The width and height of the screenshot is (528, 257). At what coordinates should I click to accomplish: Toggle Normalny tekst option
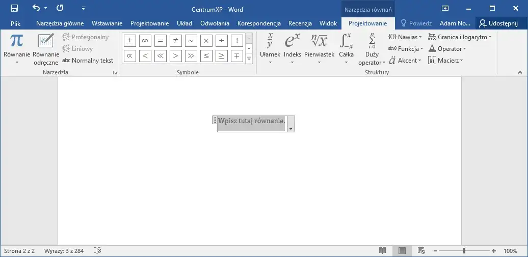[88, 61]
